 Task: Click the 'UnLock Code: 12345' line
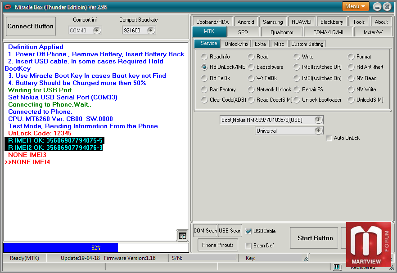40,133
